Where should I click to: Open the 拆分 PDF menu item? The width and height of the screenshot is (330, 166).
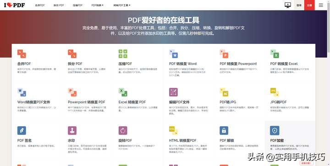coord(59,5)
